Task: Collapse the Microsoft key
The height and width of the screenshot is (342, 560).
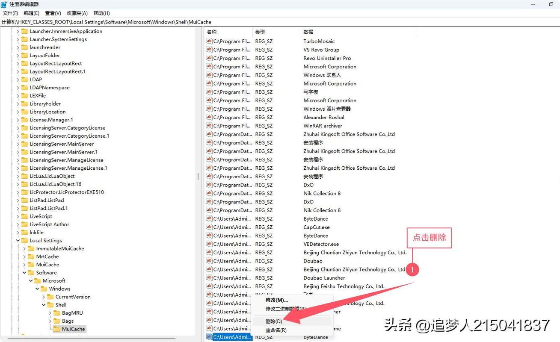Action: (x=31, y=281)
